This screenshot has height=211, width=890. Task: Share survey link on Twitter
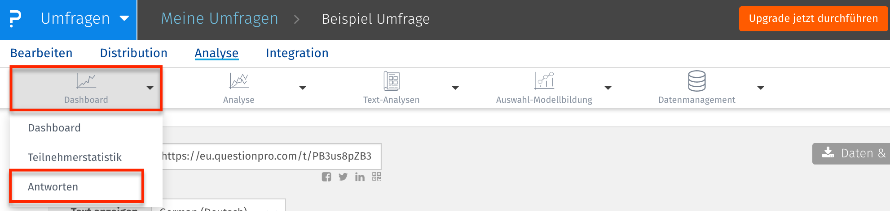[343, 177]
